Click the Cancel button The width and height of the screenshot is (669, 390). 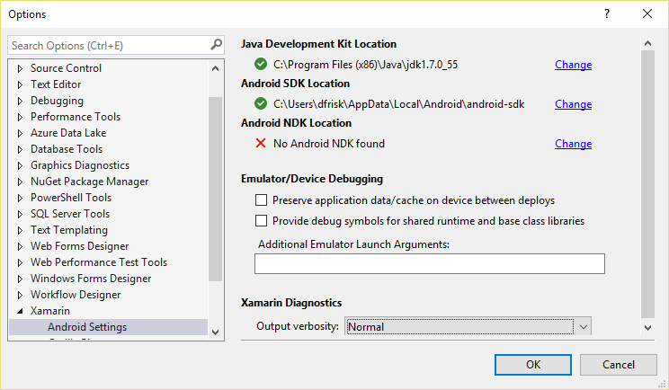[x=619, y=365]
